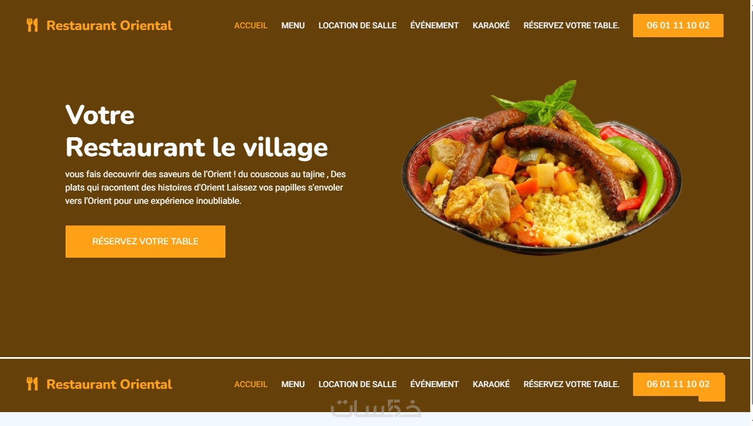Open MENU in the lower navigation bar
The width and height of the screenshot is (753, 426).
(x=293, y=384)
